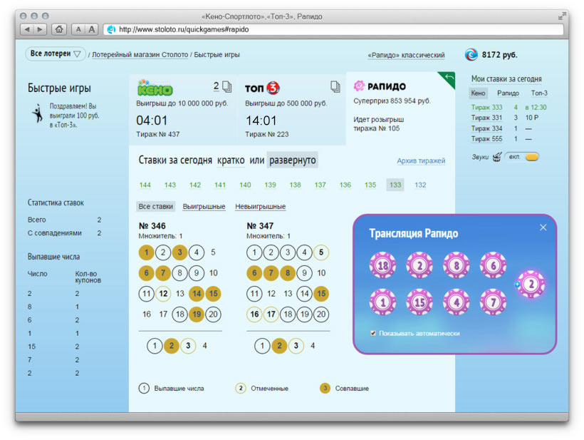Open the Архив тиражей link
This screenshot has width=584, height=440.
[x=421, y=161]
